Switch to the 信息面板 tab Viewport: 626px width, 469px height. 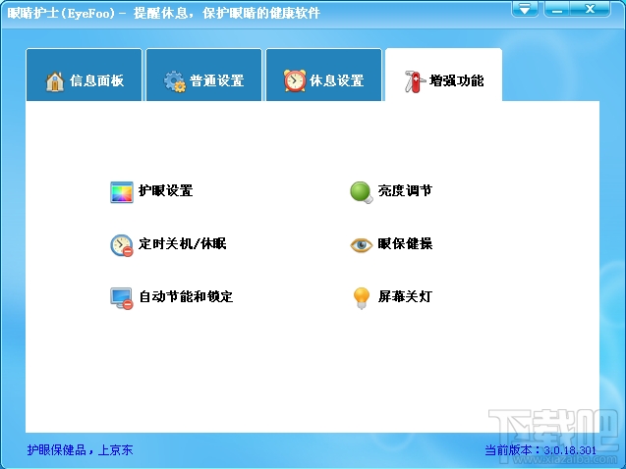click(85, 75)
